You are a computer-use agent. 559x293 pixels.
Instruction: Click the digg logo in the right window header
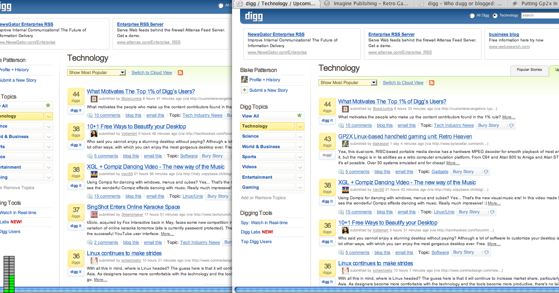point(254,17)
